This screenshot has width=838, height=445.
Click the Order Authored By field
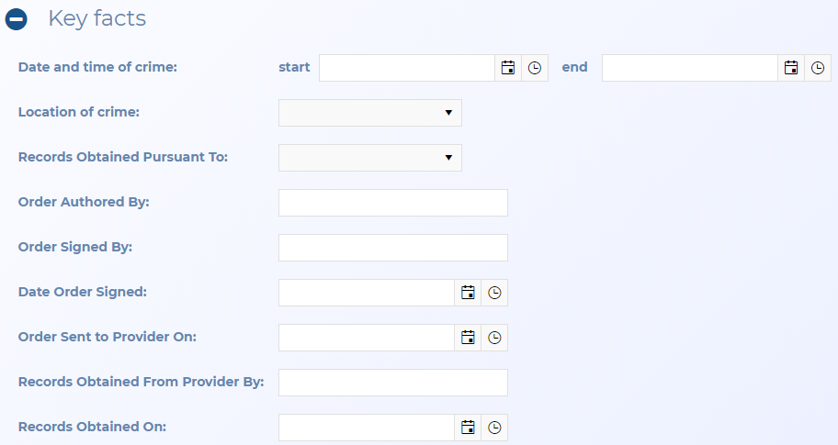point(392,203)
